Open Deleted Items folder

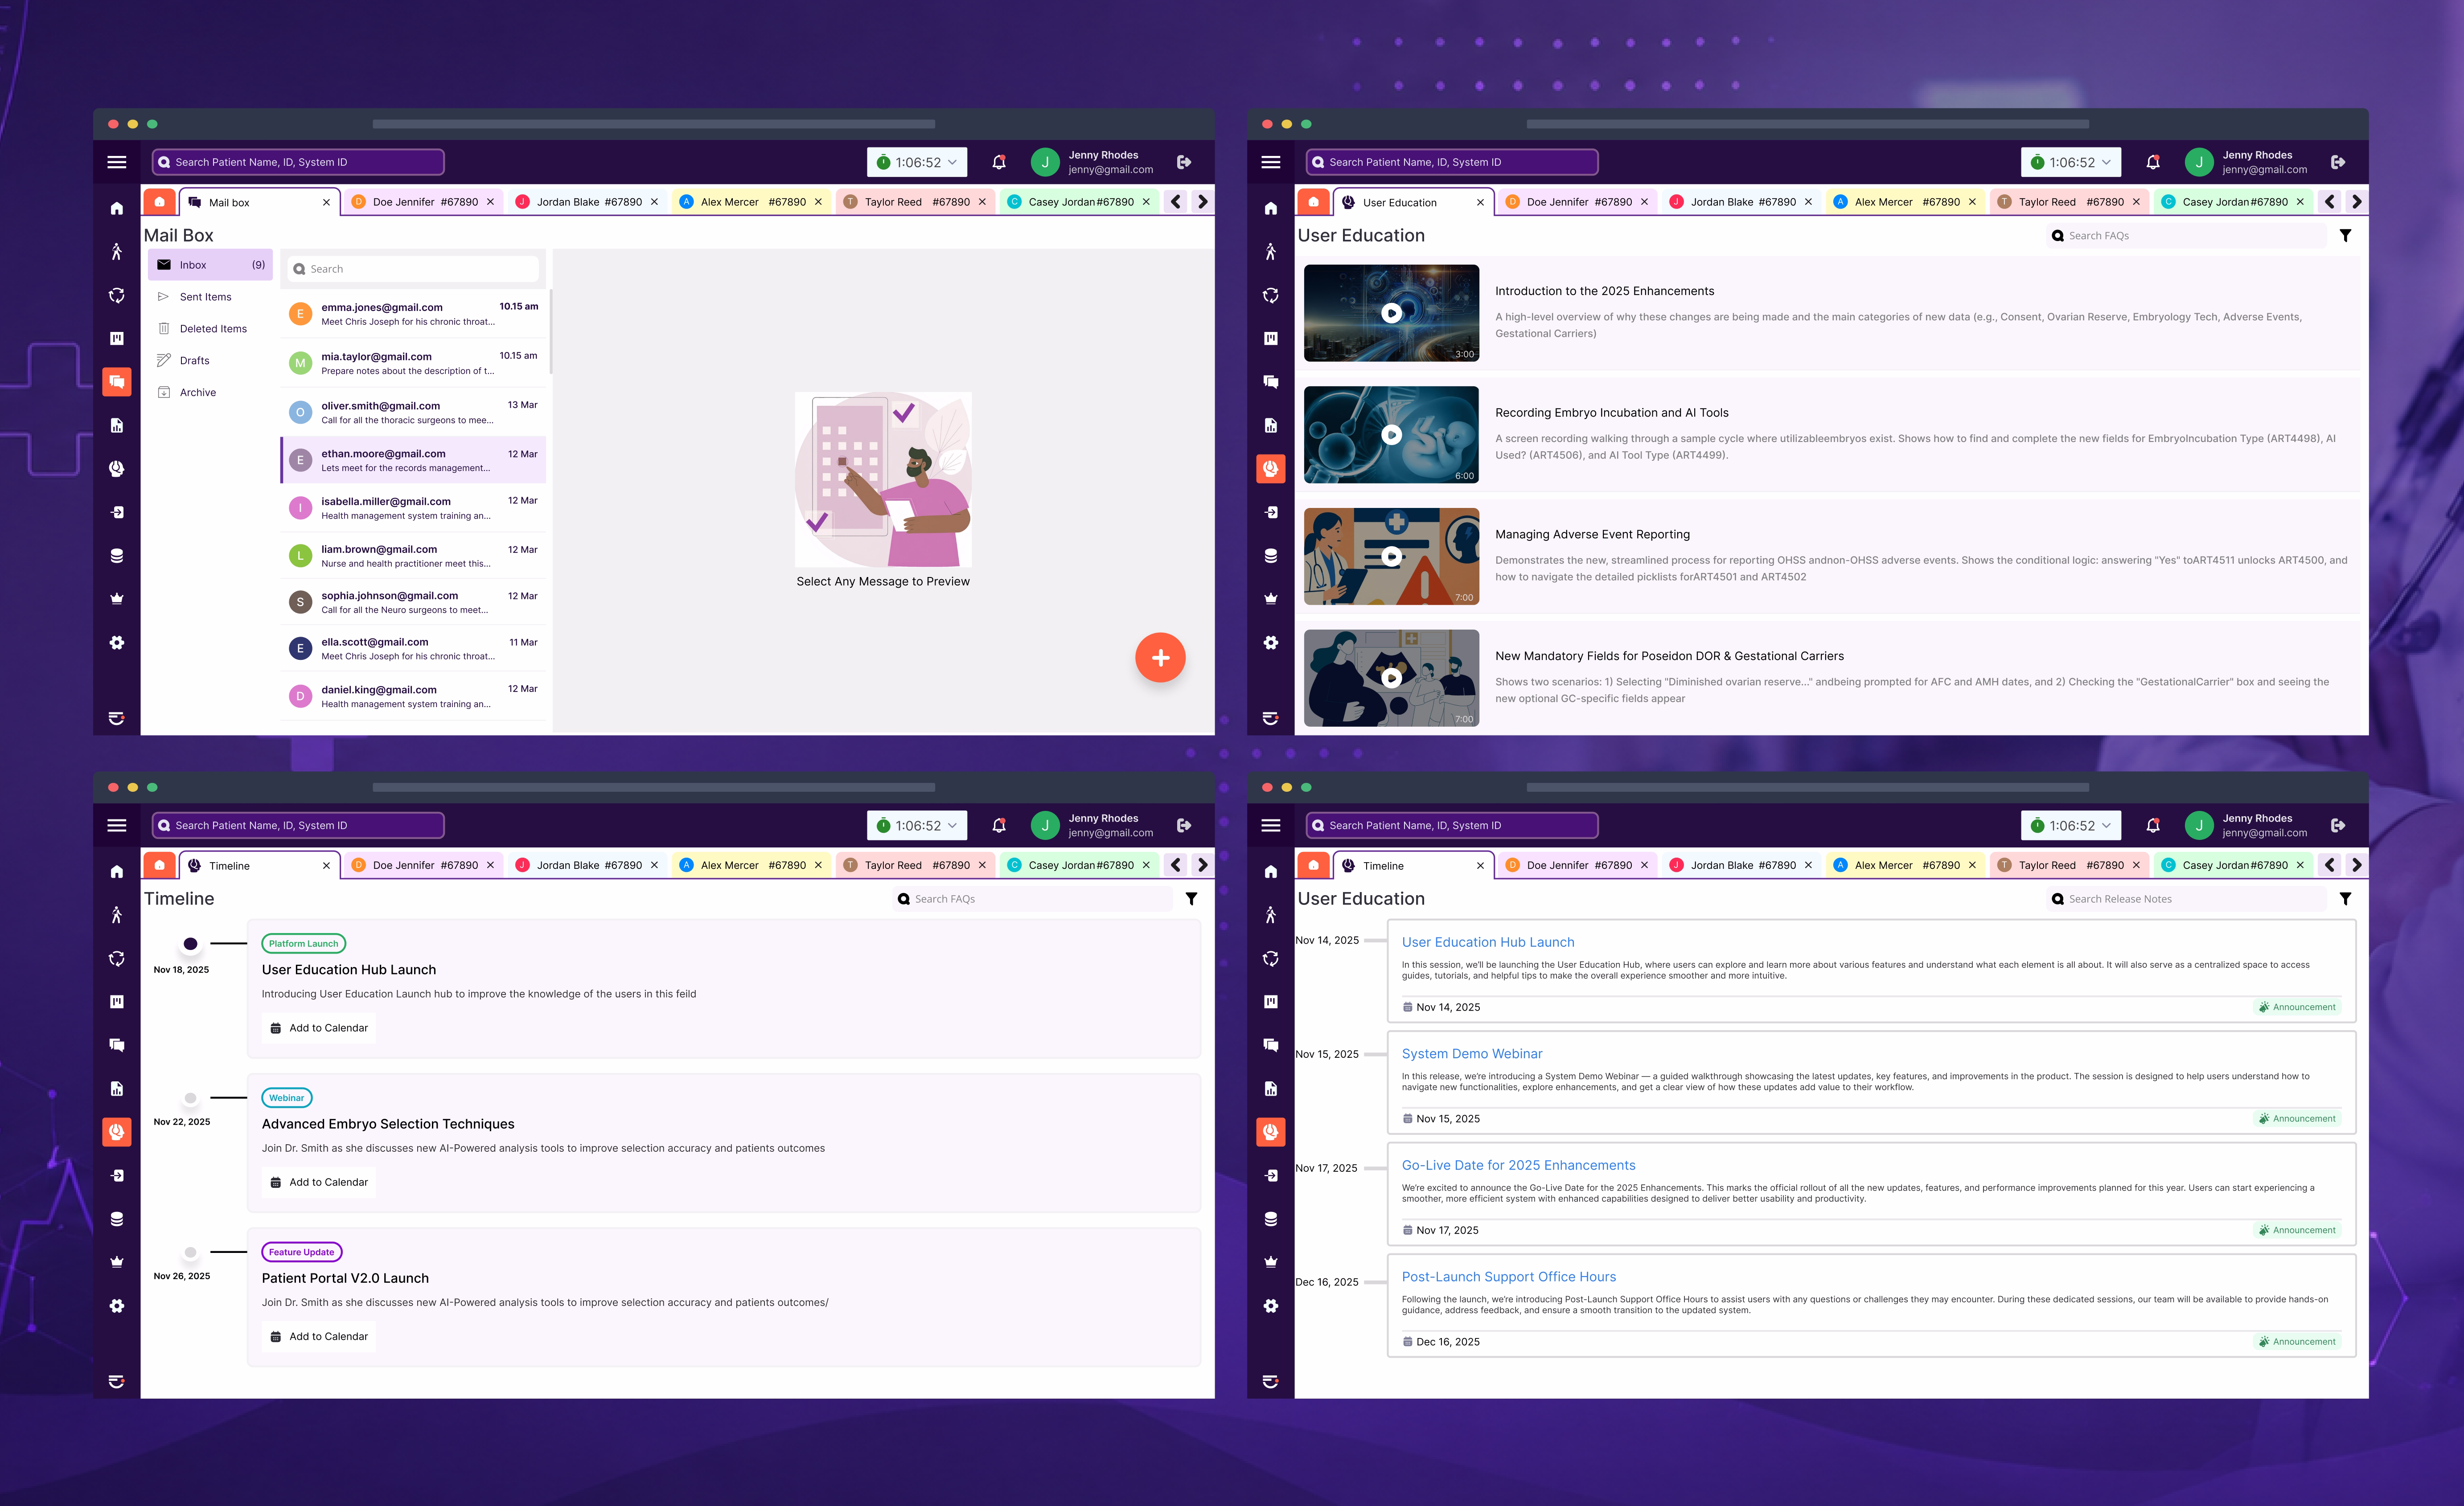pos(211,329)
